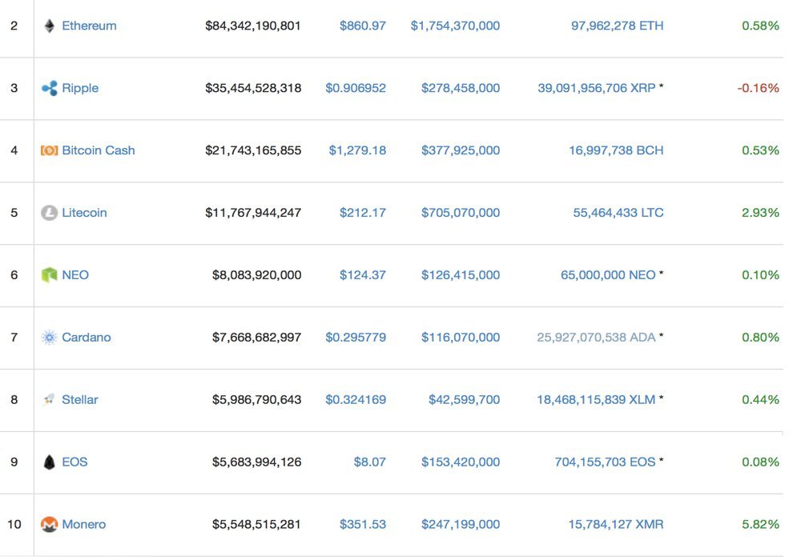Select Stellar market cap $5,986,790,643
The image size is (801, 560).
(x=256, y=399)
